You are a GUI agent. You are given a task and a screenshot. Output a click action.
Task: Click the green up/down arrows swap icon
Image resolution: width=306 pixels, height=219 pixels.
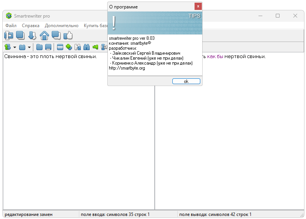[8, 47]
